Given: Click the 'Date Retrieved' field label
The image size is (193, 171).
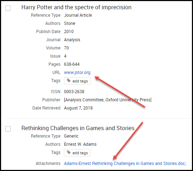Looking at the screenshot, I should [x=47, y=108].
